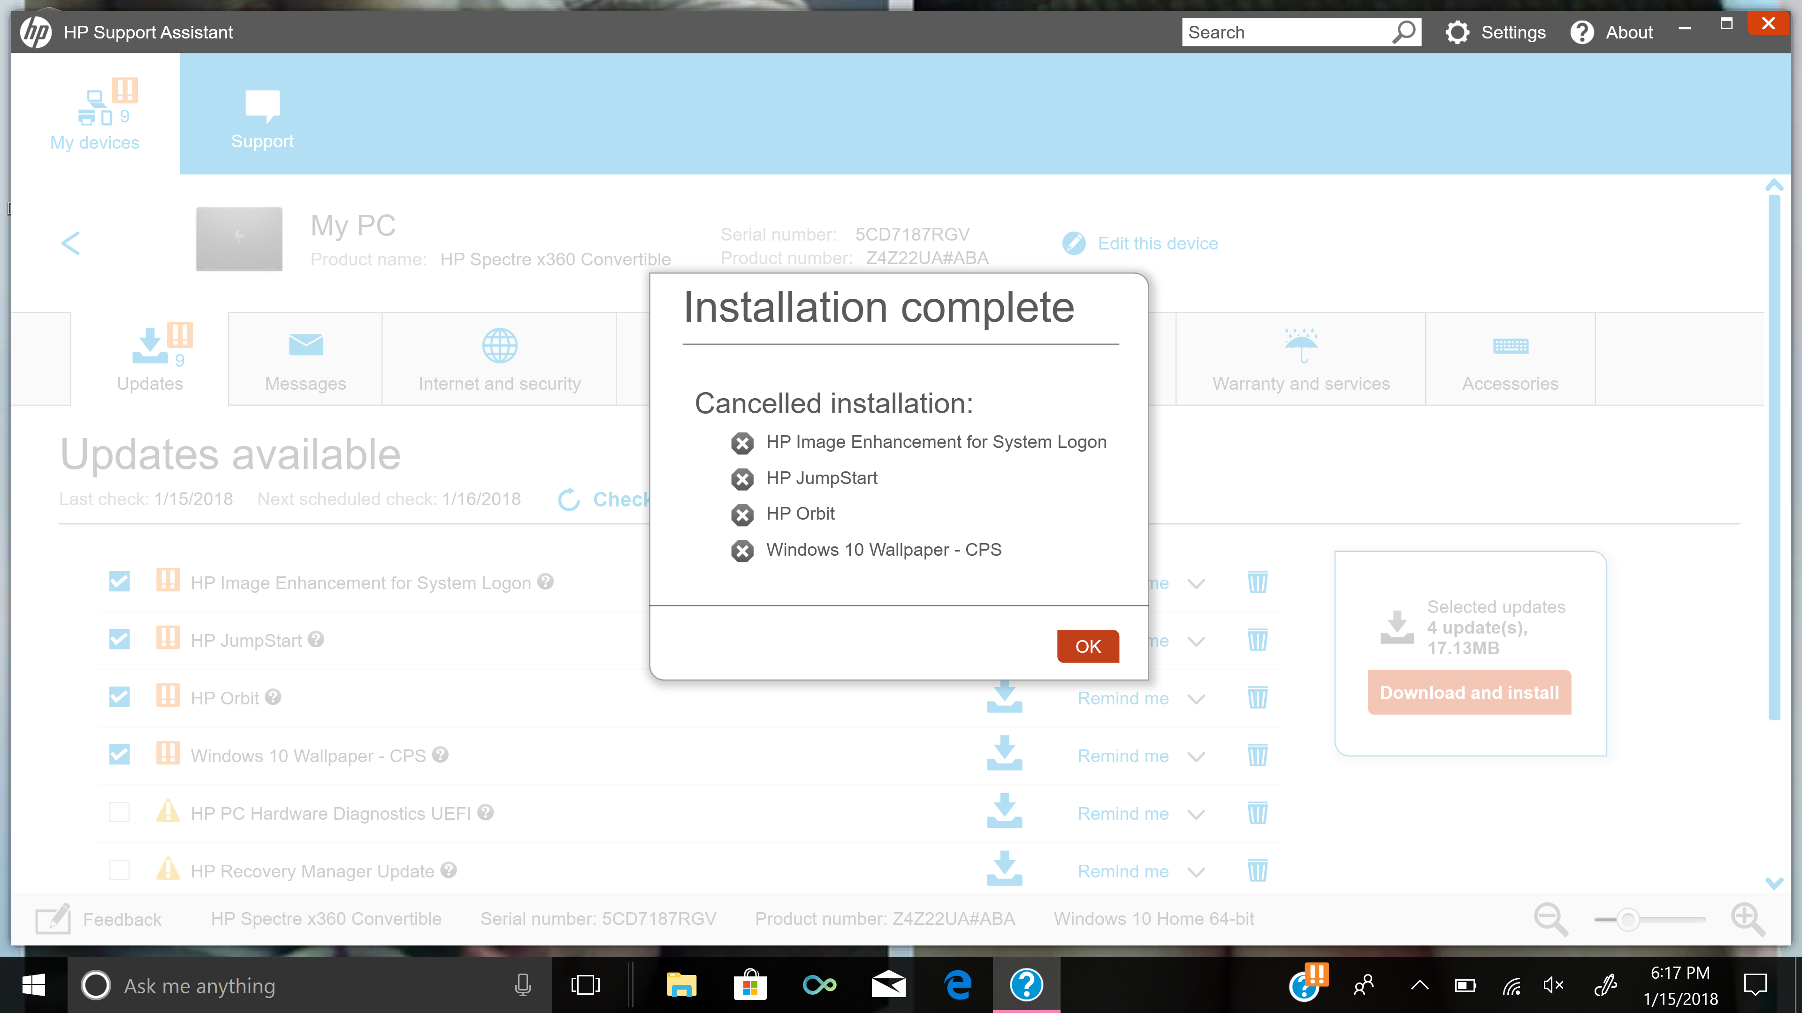Switch to the Support tab
Viewport: 1802px width, 1013px height.
(262, 119)
